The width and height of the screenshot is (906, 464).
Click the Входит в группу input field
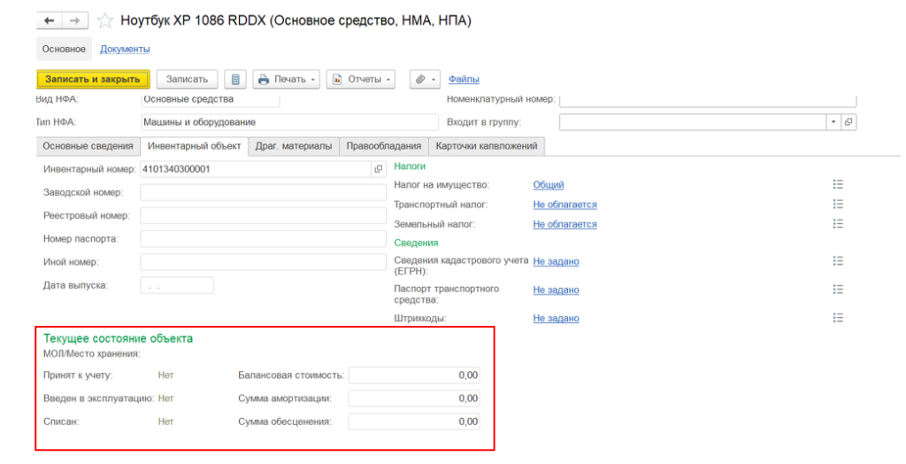point(693,122)
